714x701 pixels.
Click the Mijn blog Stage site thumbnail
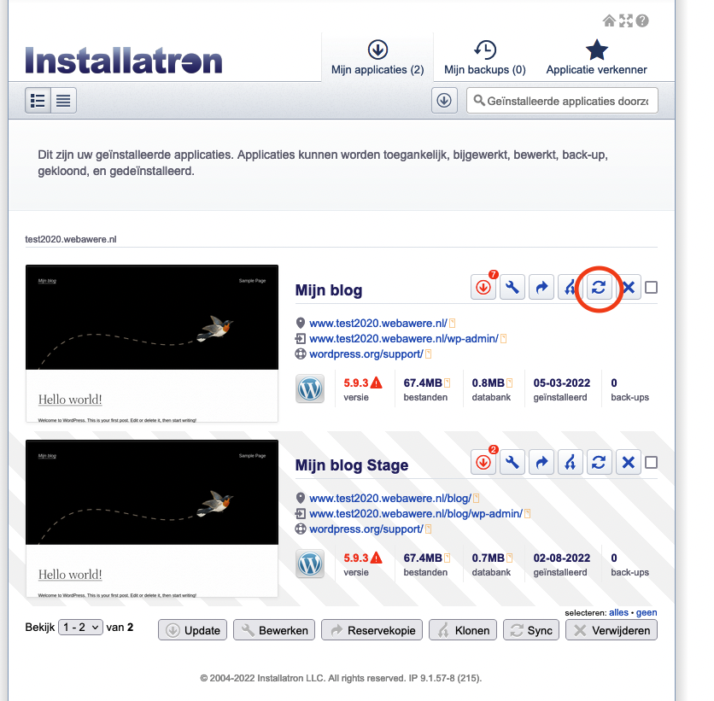click(x=152, y=518)
